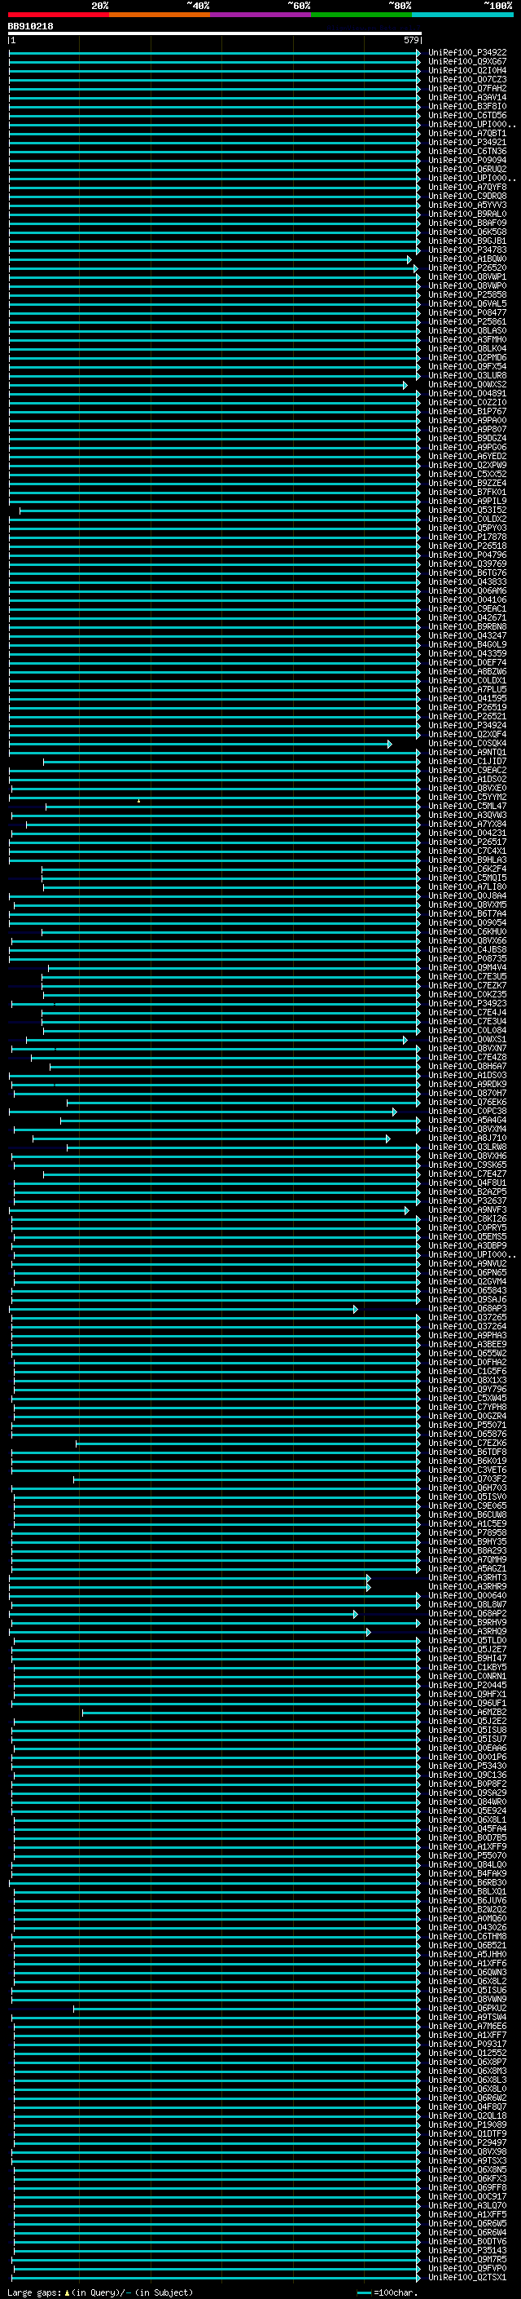Click the purple ~60% legend color bar

[x=261, y=15]
